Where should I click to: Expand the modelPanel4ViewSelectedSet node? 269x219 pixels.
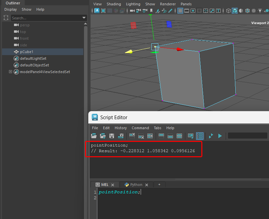[10, 72]
